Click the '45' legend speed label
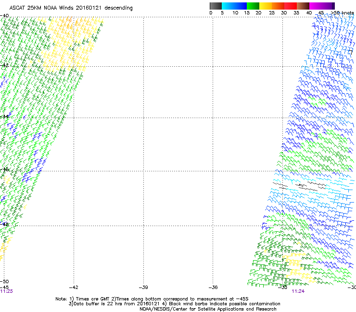 click(321, 13)
